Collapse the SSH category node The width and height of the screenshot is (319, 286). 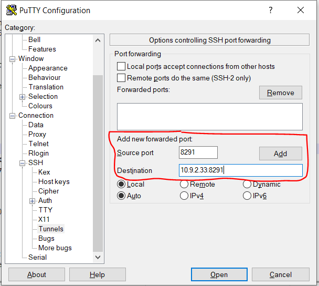point(23,164)
